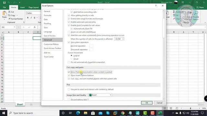This screenshot has width=207, height=116.
Task: Select Sheet1 worksheet tab
Action: click(20, 104)
